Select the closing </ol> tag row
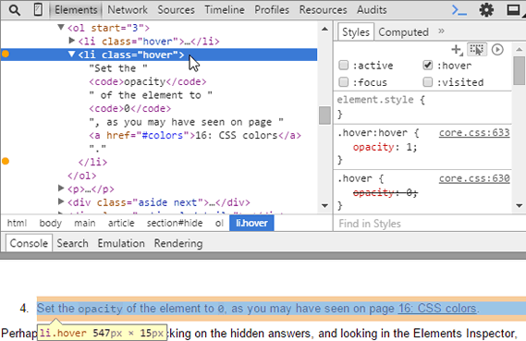Viewport: 526px width, 341px height. click(82, 176)
